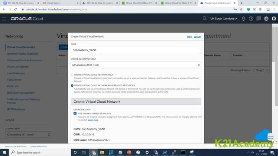Toggle Use DNS Hostnames in this VCN checkbox
This screenshot has width=278, height=156.
tap(75, 114)
